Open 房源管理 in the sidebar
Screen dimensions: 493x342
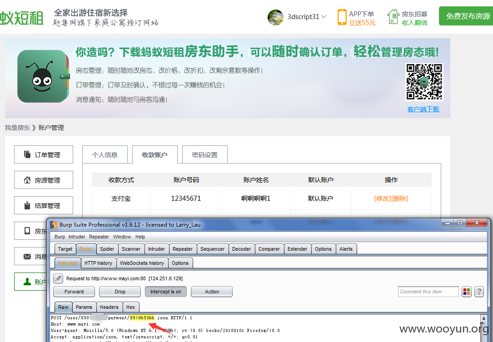pos(43,180)
